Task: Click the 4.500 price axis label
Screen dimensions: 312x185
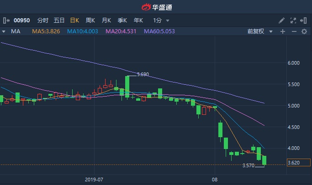Action: pos(293,127)
